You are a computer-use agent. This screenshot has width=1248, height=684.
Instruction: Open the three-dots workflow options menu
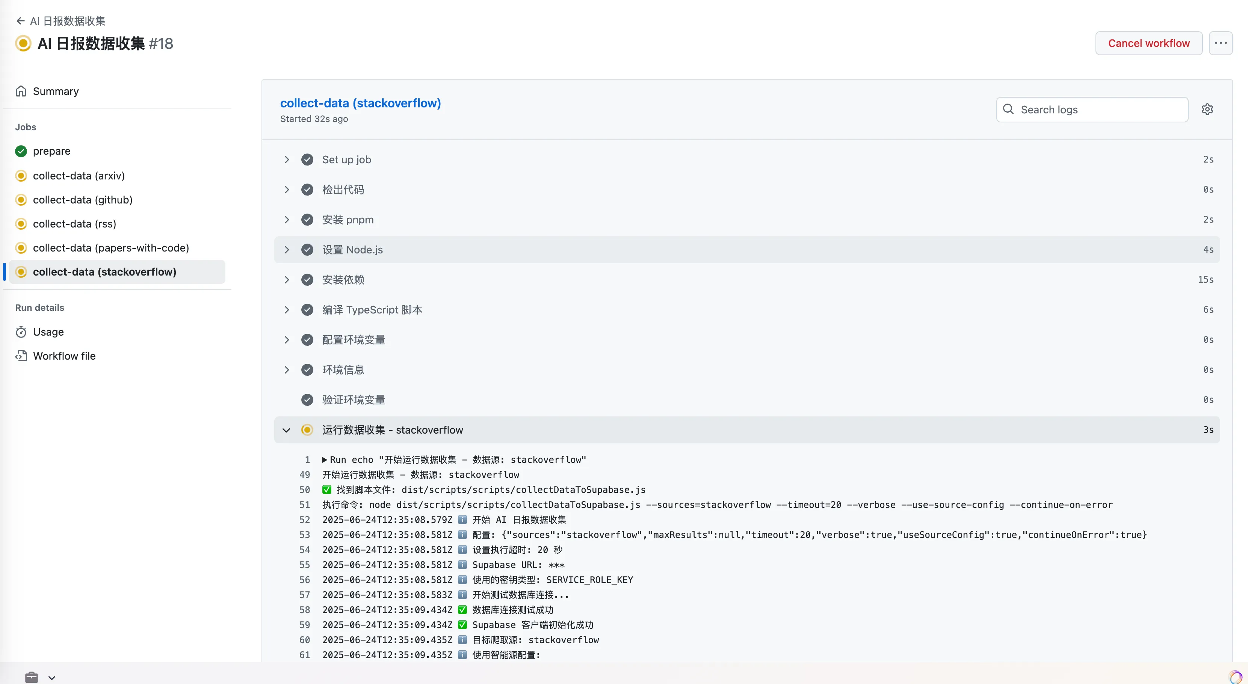[1220, 43]
